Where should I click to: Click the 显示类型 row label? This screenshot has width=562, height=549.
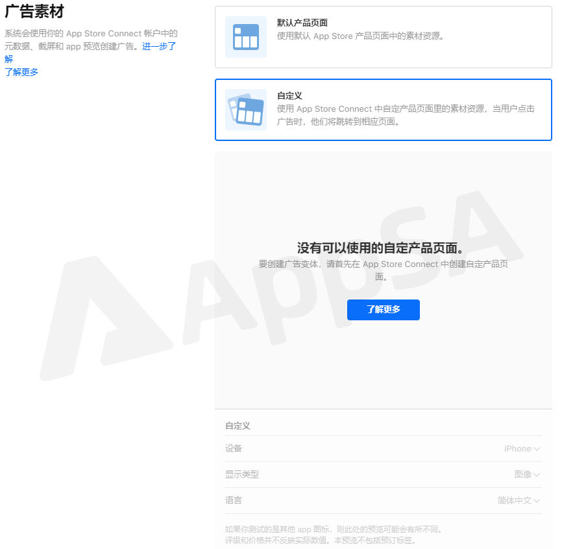(x=242, y=474)
